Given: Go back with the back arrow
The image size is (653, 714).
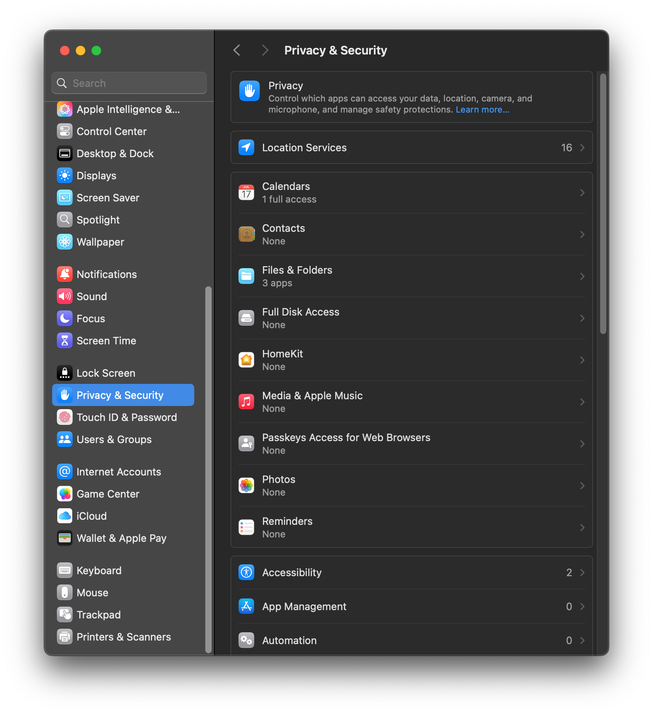Looking at the screenshot, I should (237, 50).
